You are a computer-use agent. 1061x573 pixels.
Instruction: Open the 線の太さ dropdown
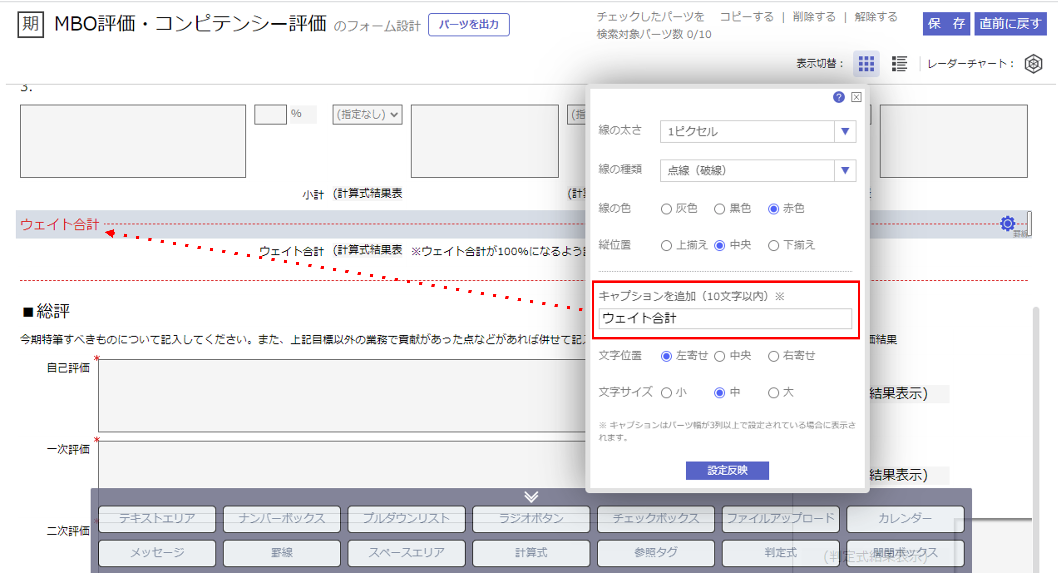pos(845,132)
